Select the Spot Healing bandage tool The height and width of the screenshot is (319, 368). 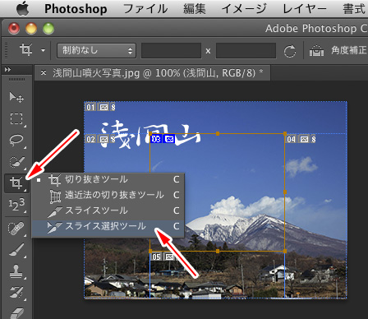point(16,229)
